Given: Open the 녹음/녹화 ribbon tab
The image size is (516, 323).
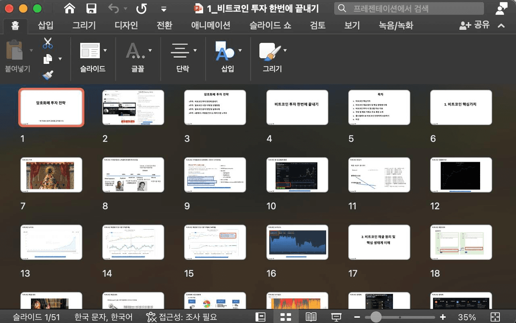Looking at the screenshot, I should click(x=396, y=25).
